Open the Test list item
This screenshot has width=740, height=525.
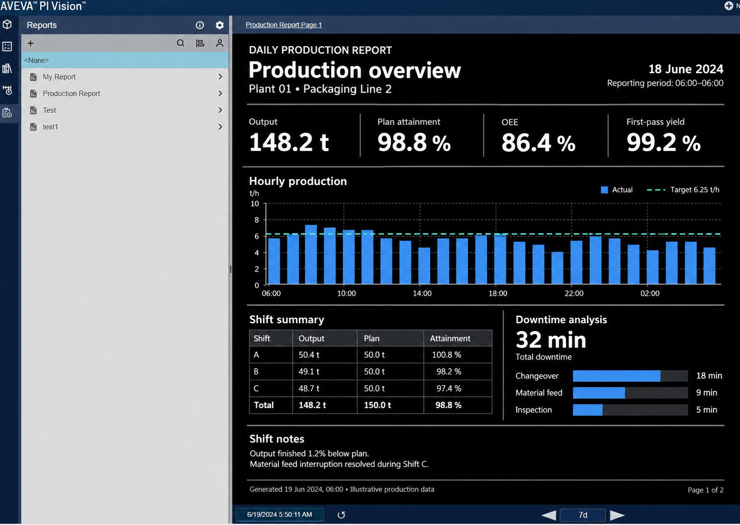125,110
